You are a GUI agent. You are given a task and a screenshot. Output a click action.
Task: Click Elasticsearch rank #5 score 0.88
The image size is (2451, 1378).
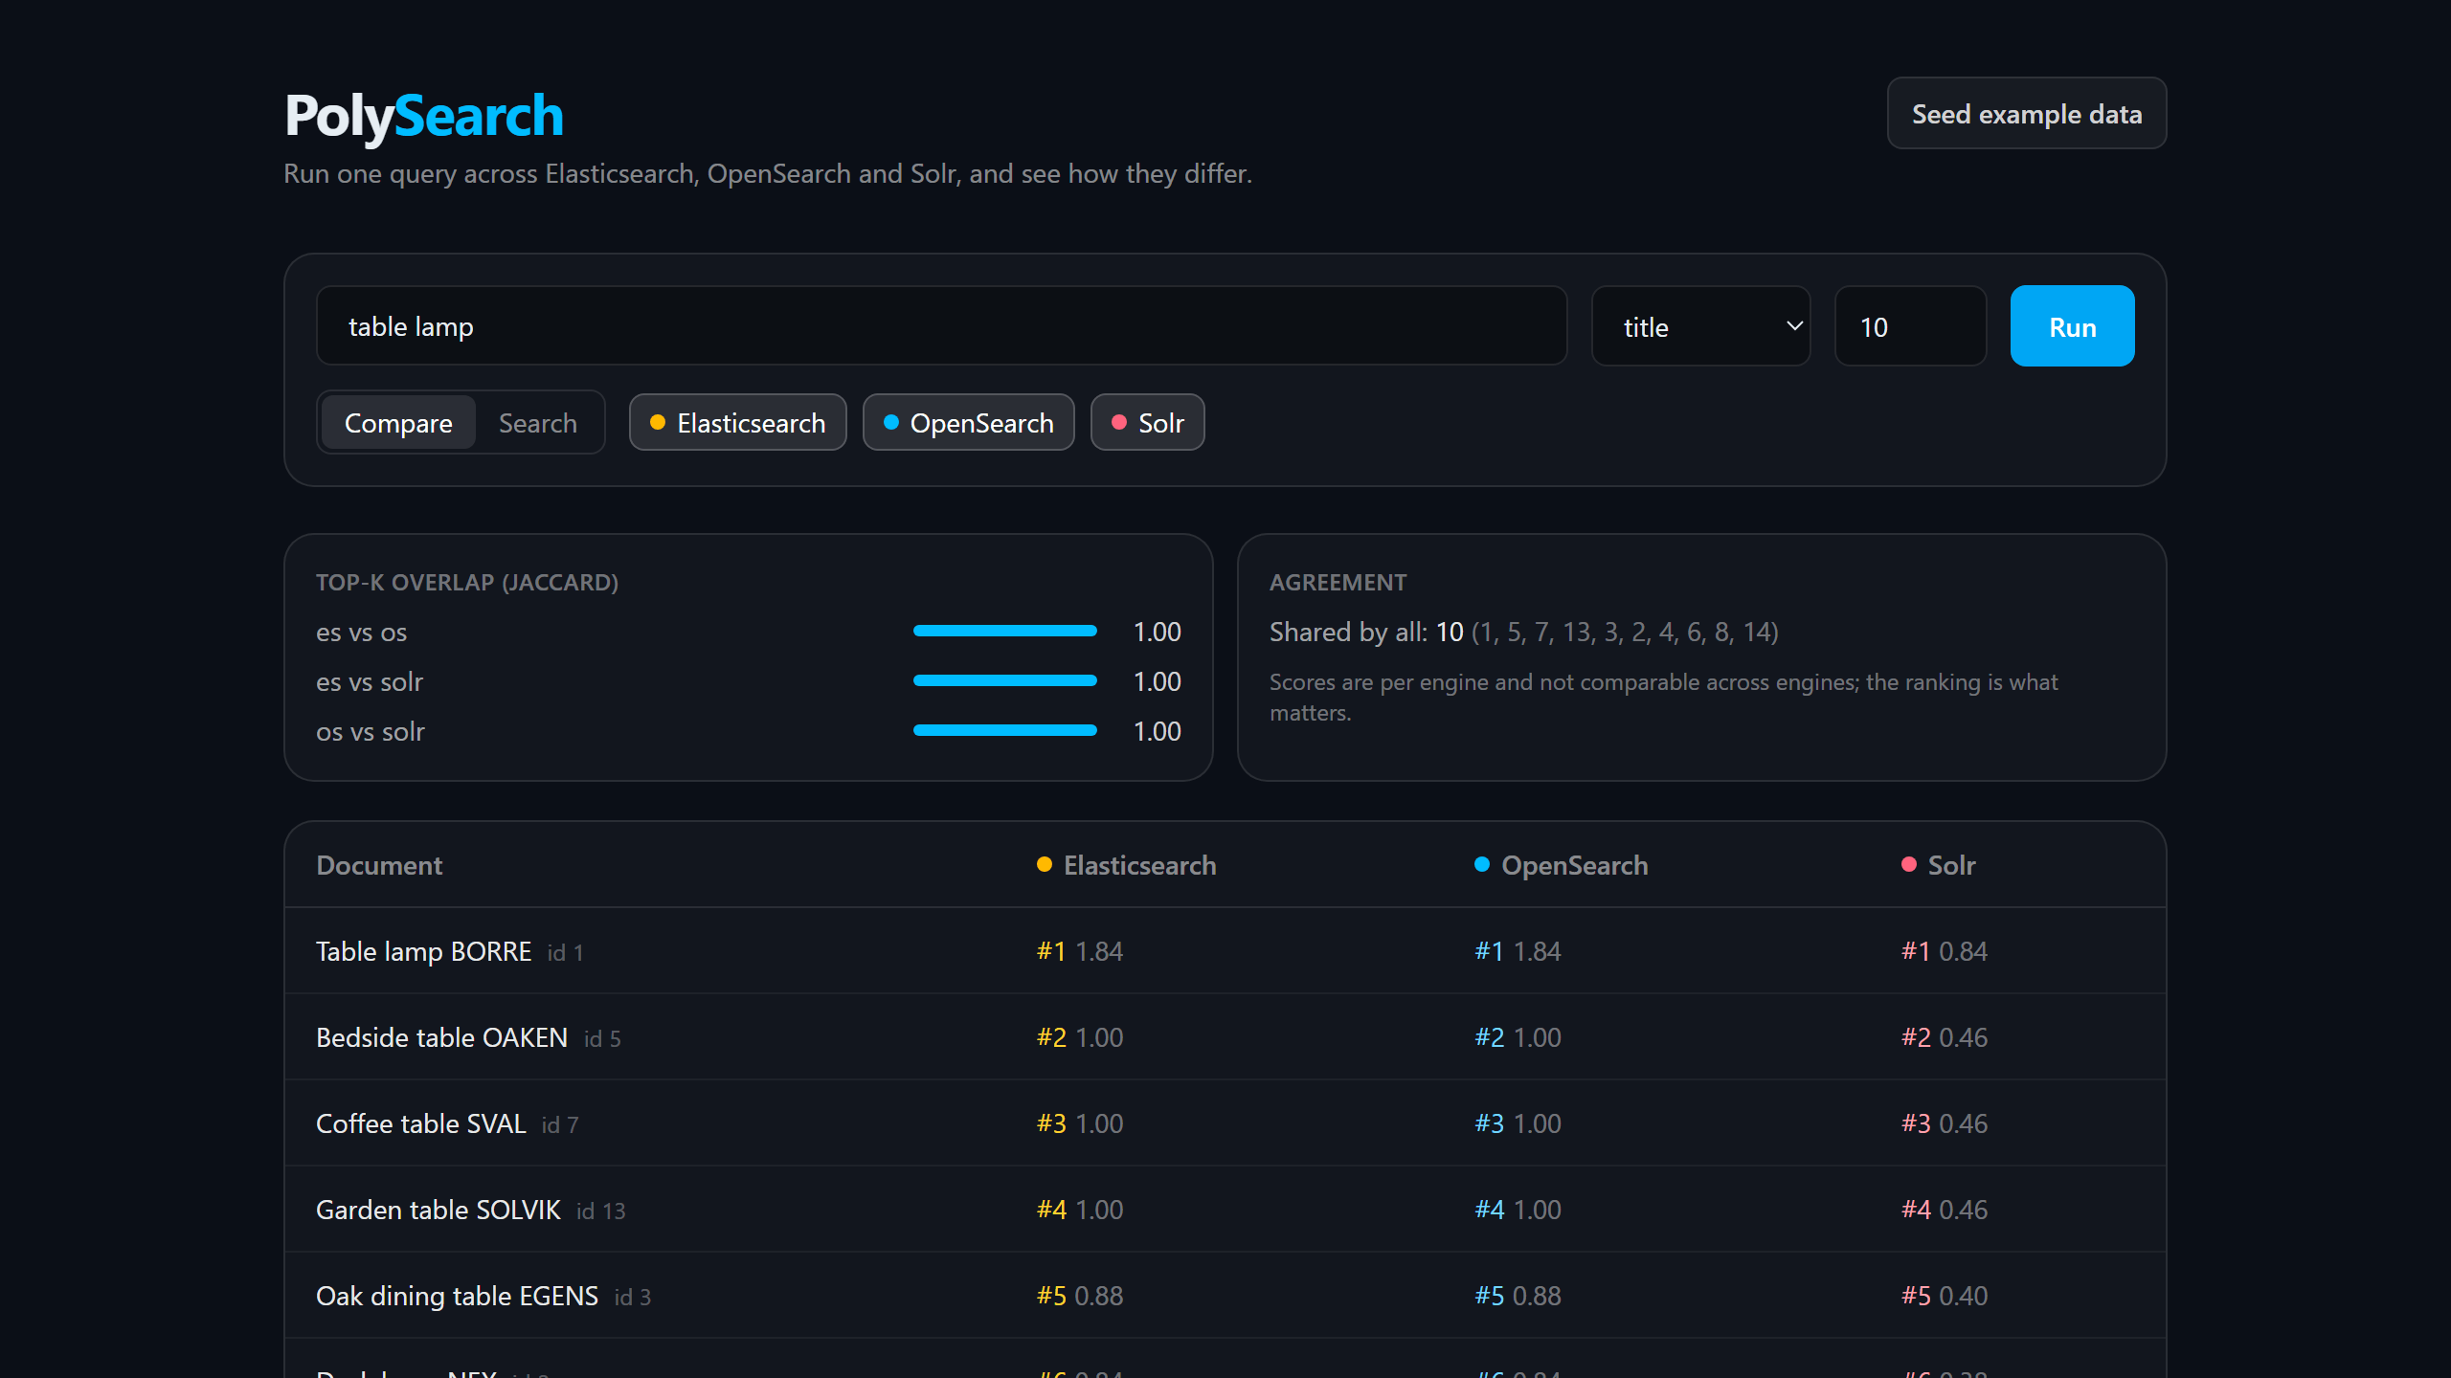(x=1080, y=1296)
